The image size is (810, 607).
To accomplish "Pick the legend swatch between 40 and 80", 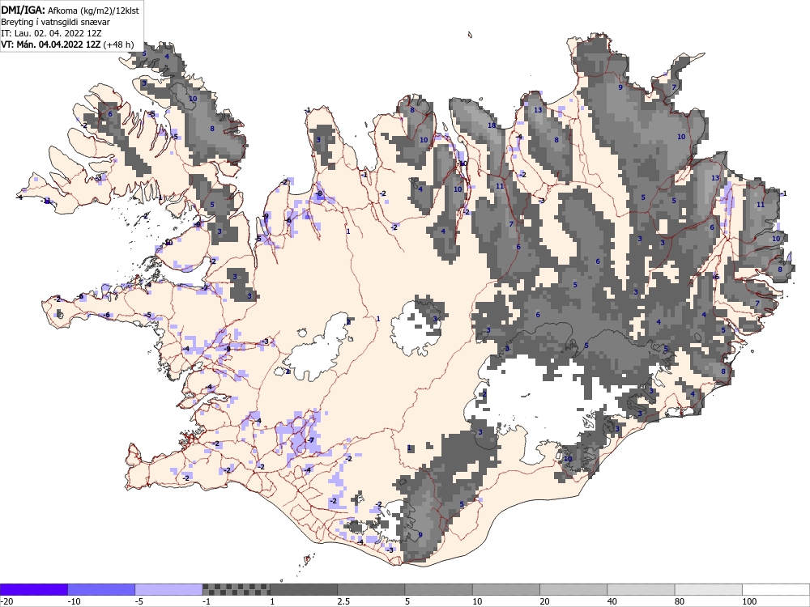I will tap(641, 589).
